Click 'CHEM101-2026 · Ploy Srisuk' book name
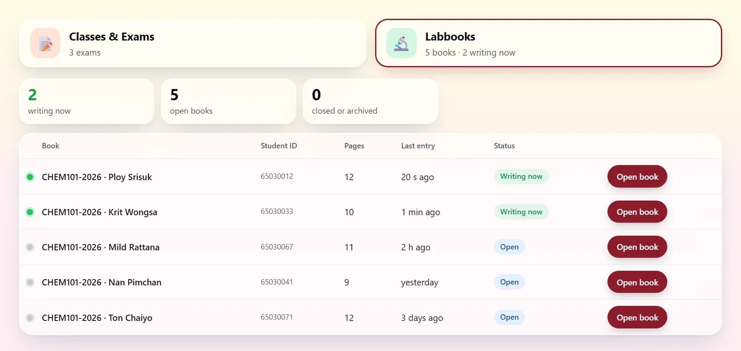 [x=97, y=177]
